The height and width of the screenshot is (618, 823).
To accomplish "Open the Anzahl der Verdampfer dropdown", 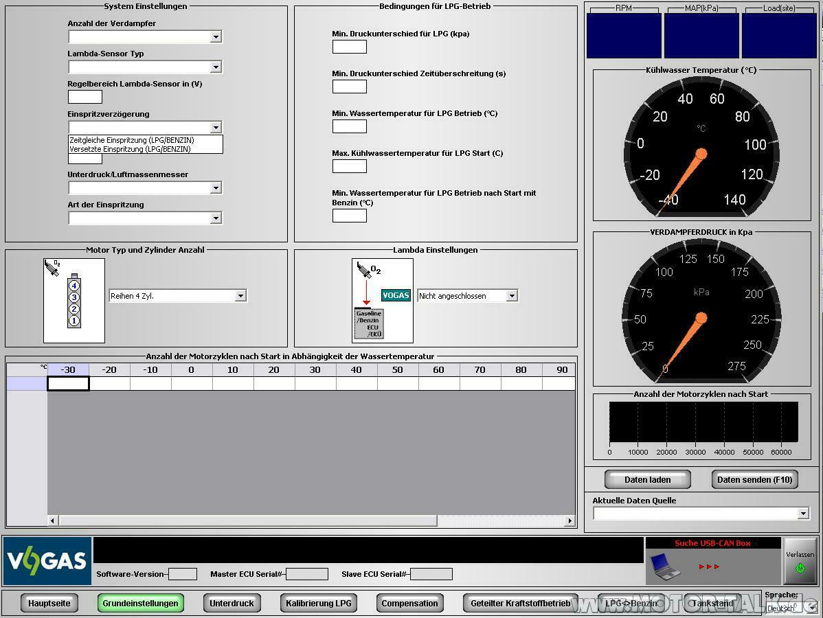I will (x=216, y=37).
